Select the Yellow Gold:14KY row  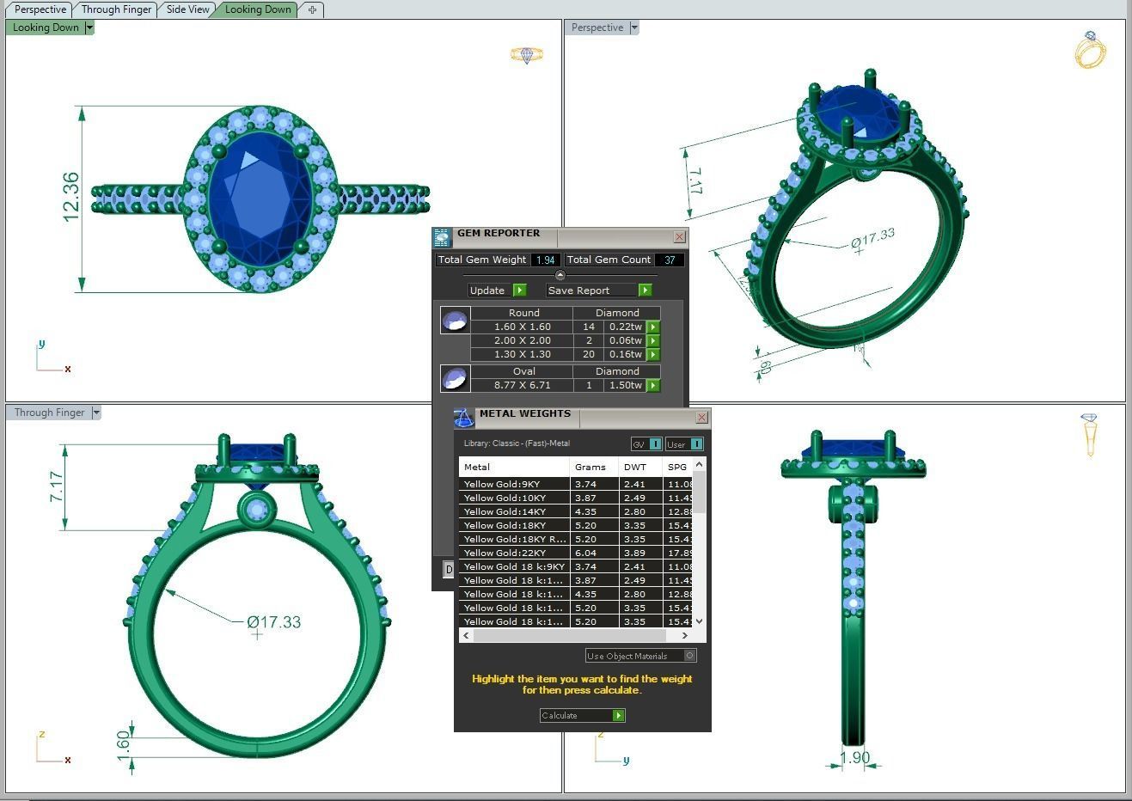coord(513,511)
